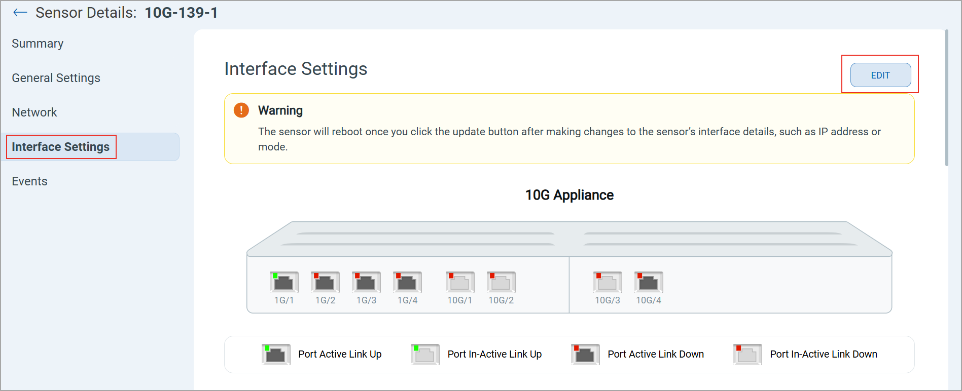Select the 10G/3 port icon
This screenshot has height=391, width=962.
[608, 282]
